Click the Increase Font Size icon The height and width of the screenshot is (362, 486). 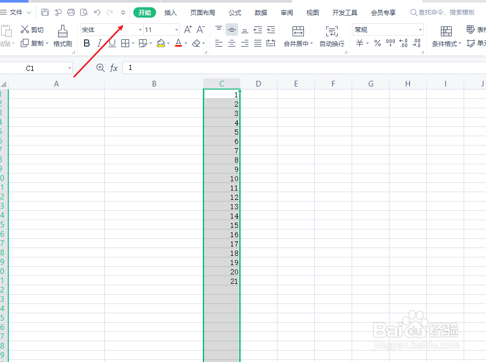tap(187, 30)
